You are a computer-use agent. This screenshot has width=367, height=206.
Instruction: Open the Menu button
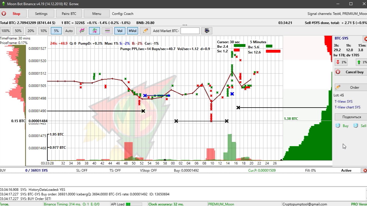click(x=97, y=14)
